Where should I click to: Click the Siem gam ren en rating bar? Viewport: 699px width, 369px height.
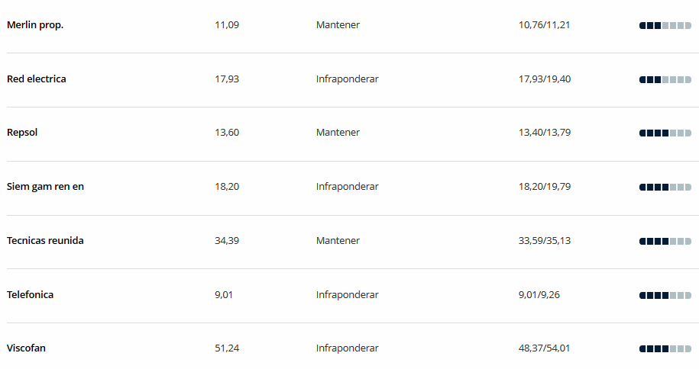[665, 187]
